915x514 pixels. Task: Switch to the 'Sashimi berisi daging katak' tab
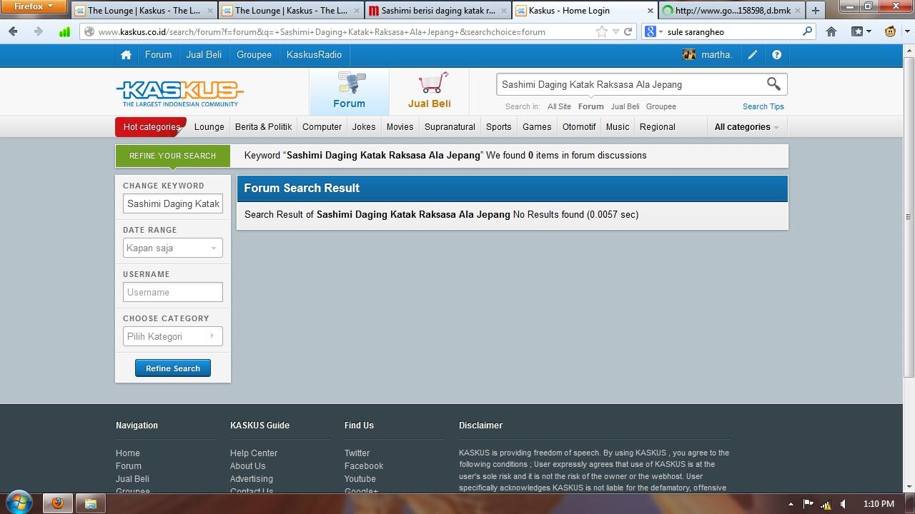(437, 11)
